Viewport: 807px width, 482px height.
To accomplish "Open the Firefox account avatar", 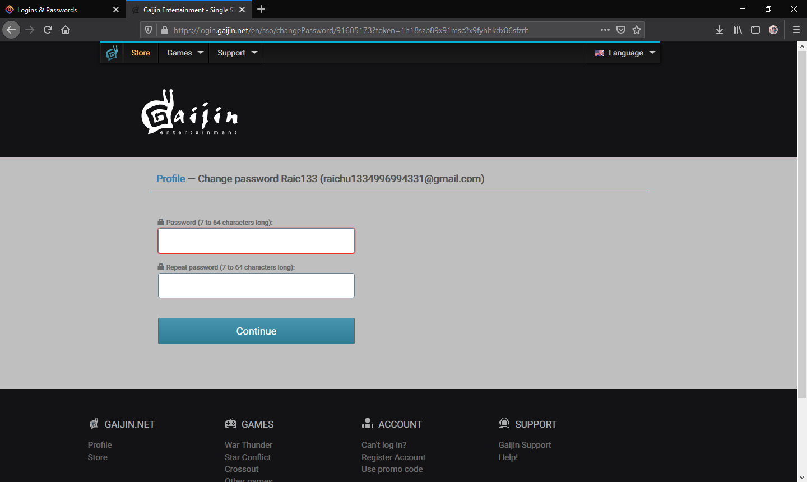I will pos(773,30).
